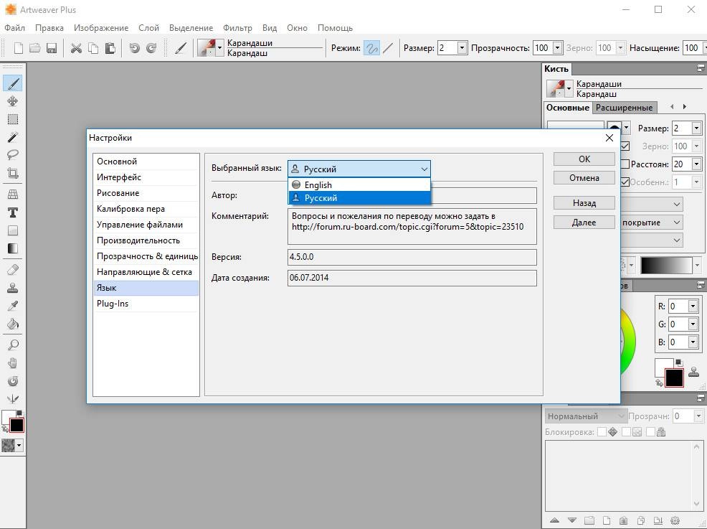Screen dimensions: 707x529
Task: Select the Lasso tool
Action: (x=13, y=155)
